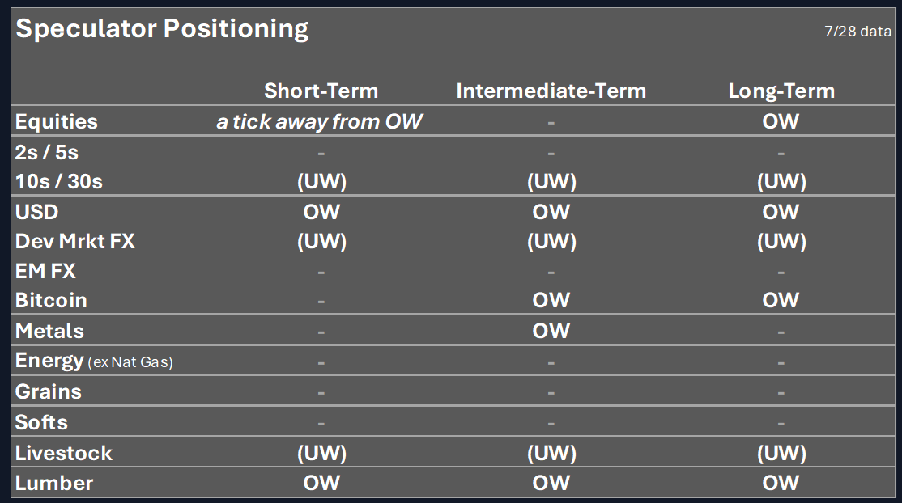Select the 10s / 30s Short-Term (UW) cell
Viewport: 902px width, 503px height.
coord(321,182)
